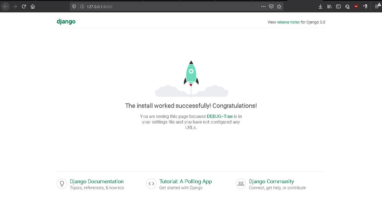Click the Django Community people icon

click(241, 184)
